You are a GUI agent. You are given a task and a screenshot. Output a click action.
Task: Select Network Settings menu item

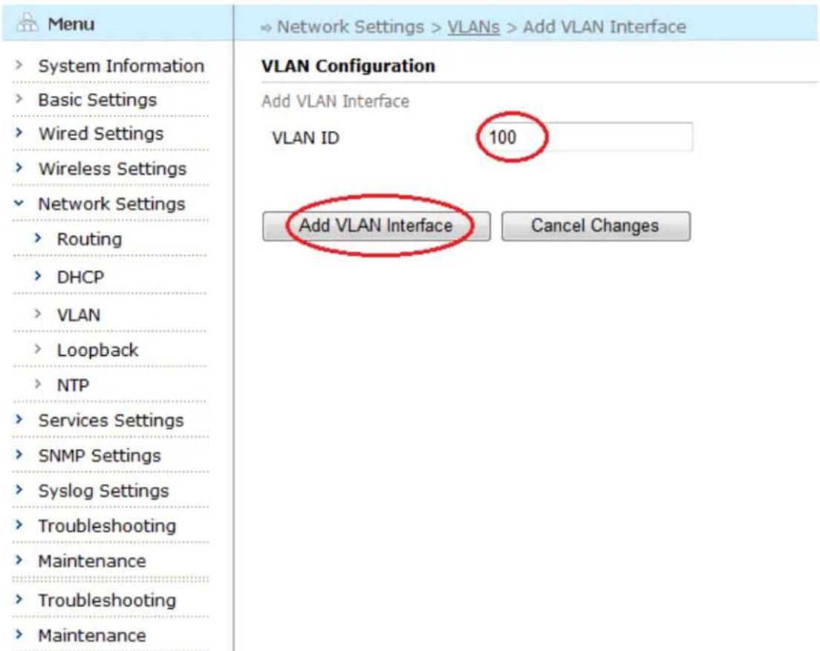tap(112, 204)
